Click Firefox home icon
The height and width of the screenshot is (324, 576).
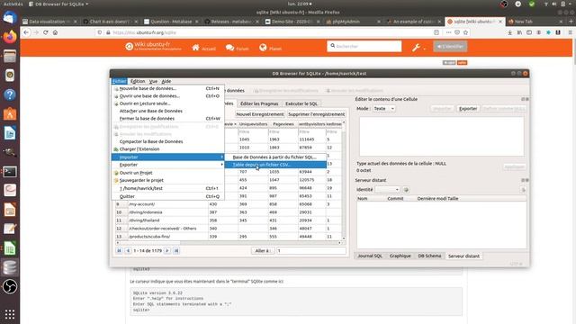coord(55,32)
